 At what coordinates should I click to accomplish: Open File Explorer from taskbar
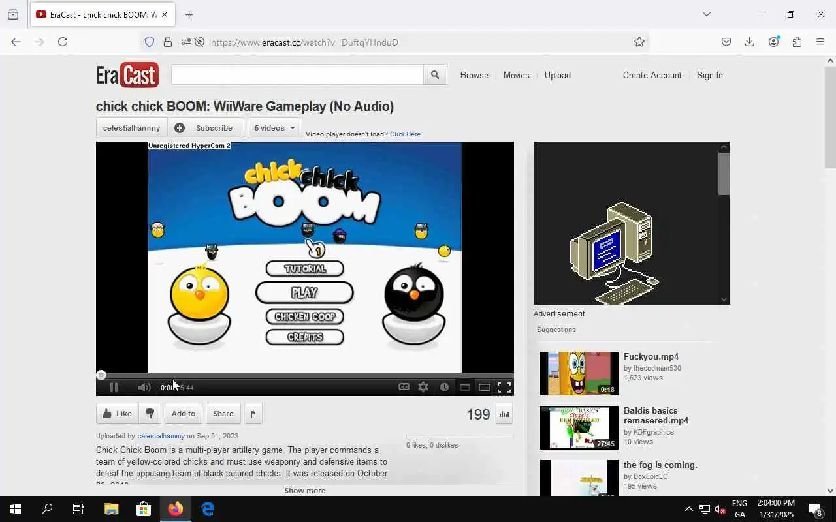click(111, 509)
